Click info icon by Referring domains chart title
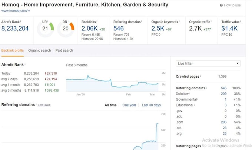 click(36, 104)
